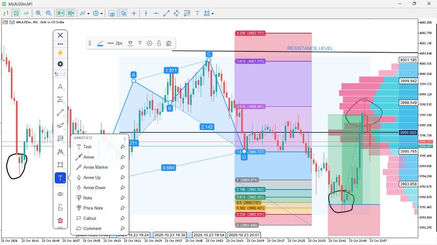
Task: Select pattern point C handle
Action: tap(209, 60)
